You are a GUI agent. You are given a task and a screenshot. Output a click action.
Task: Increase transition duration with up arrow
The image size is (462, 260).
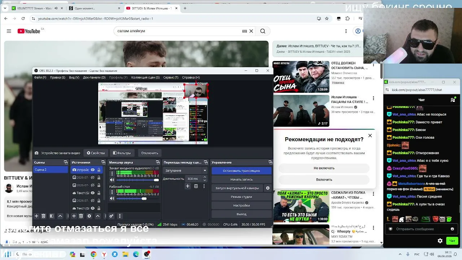pos(205,177)
